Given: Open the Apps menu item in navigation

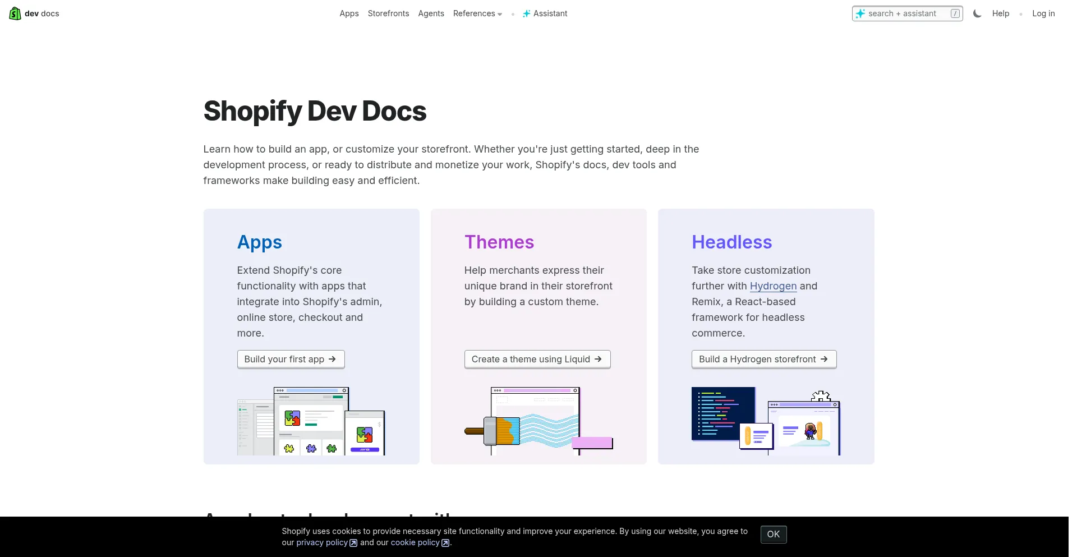Looking at the screenshot, I should [349, 13].
